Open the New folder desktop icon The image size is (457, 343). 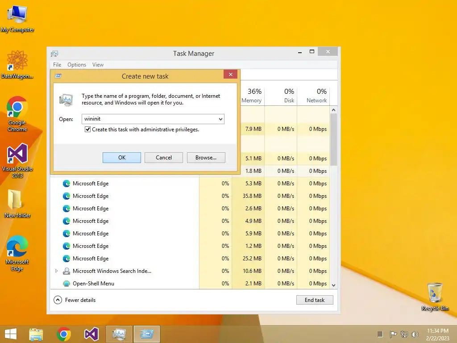[17, 204]
